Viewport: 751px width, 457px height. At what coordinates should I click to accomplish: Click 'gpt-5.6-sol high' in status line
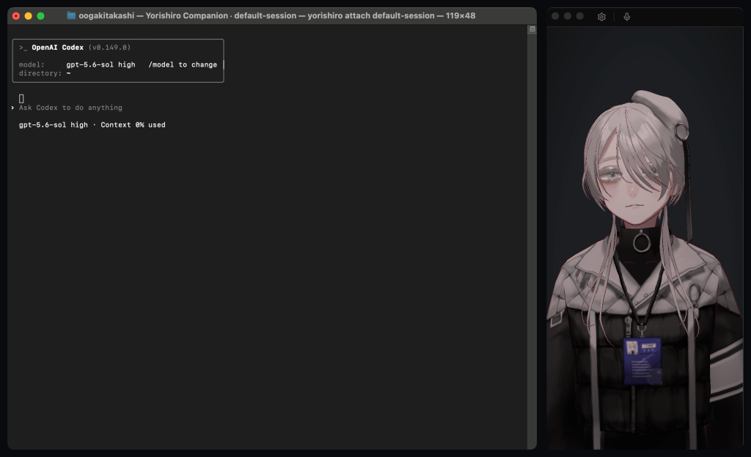point(53,125)
